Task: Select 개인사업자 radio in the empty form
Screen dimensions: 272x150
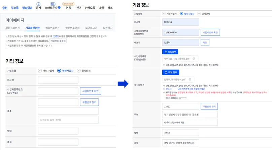Action: pos(40,71)
